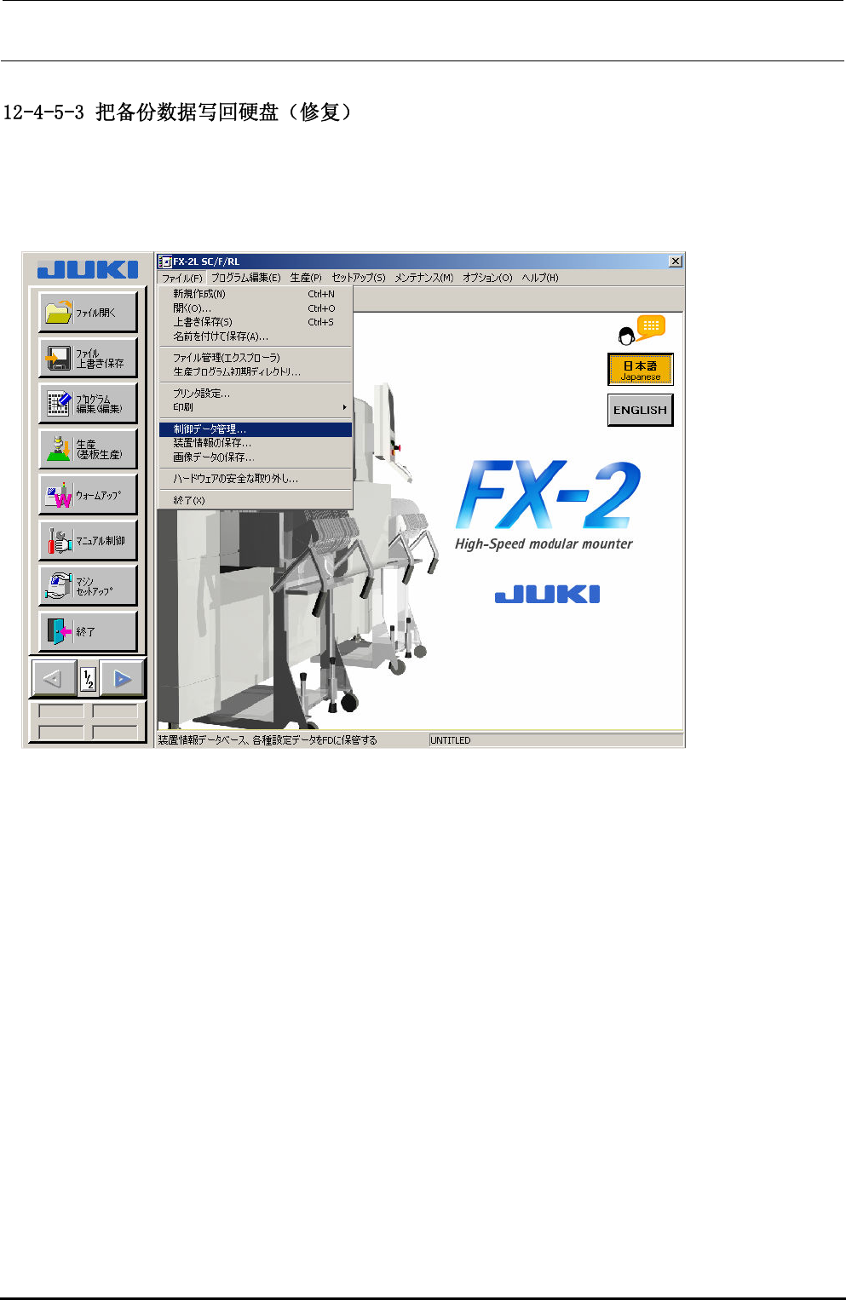Screen dimensions: 846x1300
Task: Open the メンテナンス(M) menu
Action: (423, 278)
